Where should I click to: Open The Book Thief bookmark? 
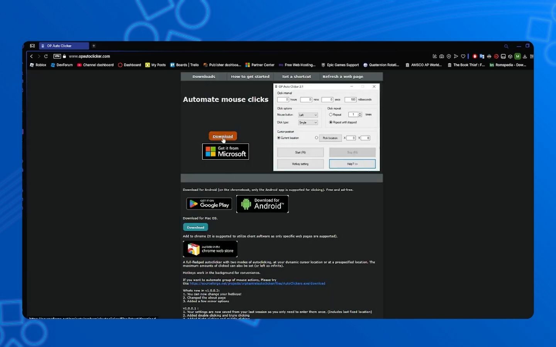(x=466, y=65)
